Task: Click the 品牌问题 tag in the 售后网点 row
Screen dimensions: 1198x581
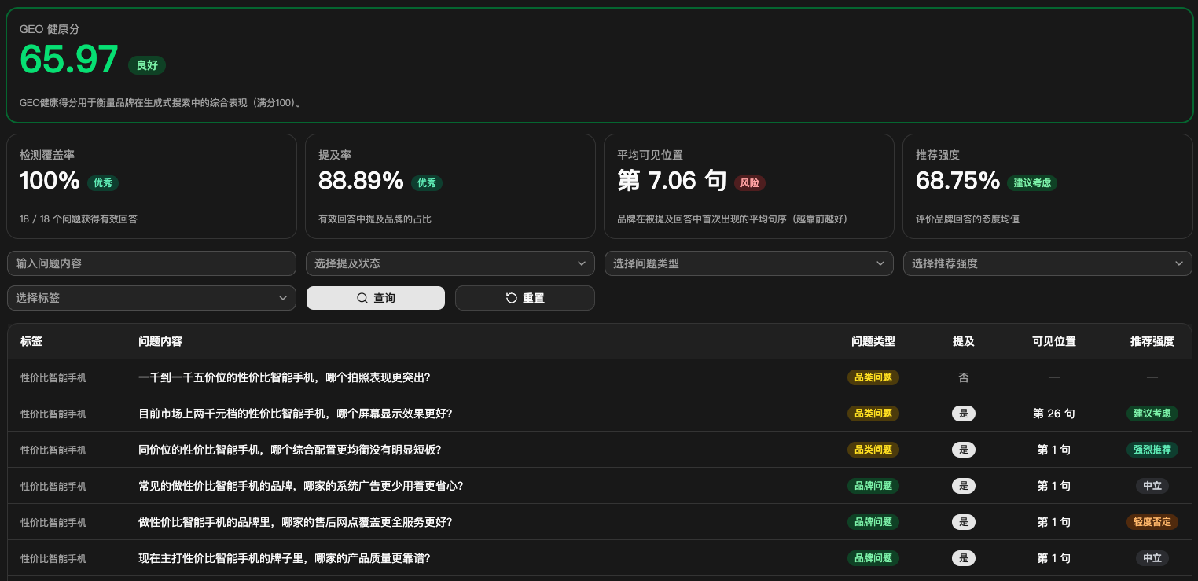Action: click(x=873, y=522)
